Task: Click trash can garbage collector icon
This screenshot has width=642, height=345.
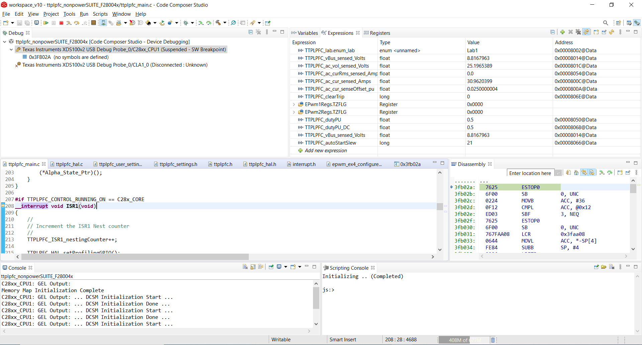Action: click(x=493, y=340)
